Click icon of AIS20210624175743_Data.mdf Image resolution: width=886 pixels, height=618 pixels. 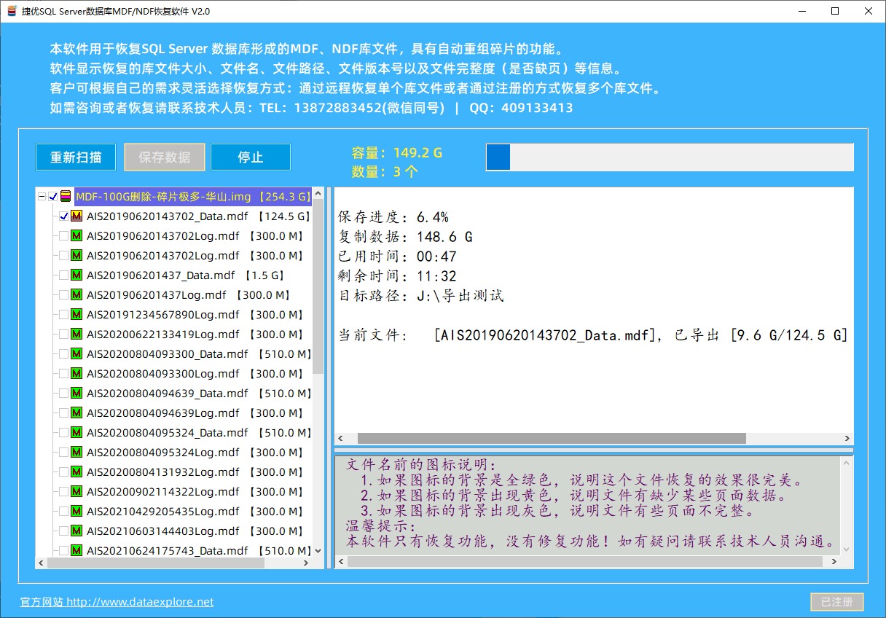point(76,551)
